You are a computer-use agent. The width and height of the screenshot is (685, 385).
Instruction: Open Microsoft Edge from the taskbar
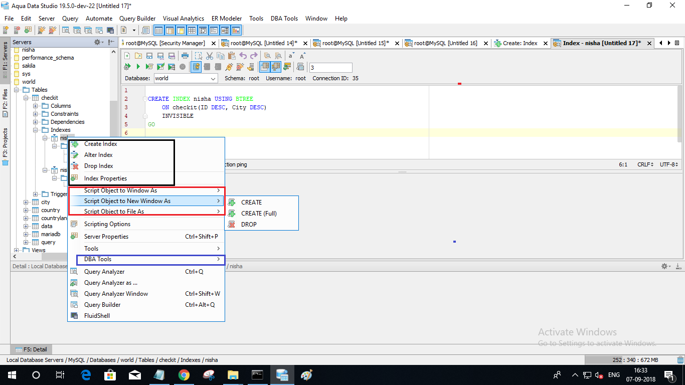click(85, 375)
